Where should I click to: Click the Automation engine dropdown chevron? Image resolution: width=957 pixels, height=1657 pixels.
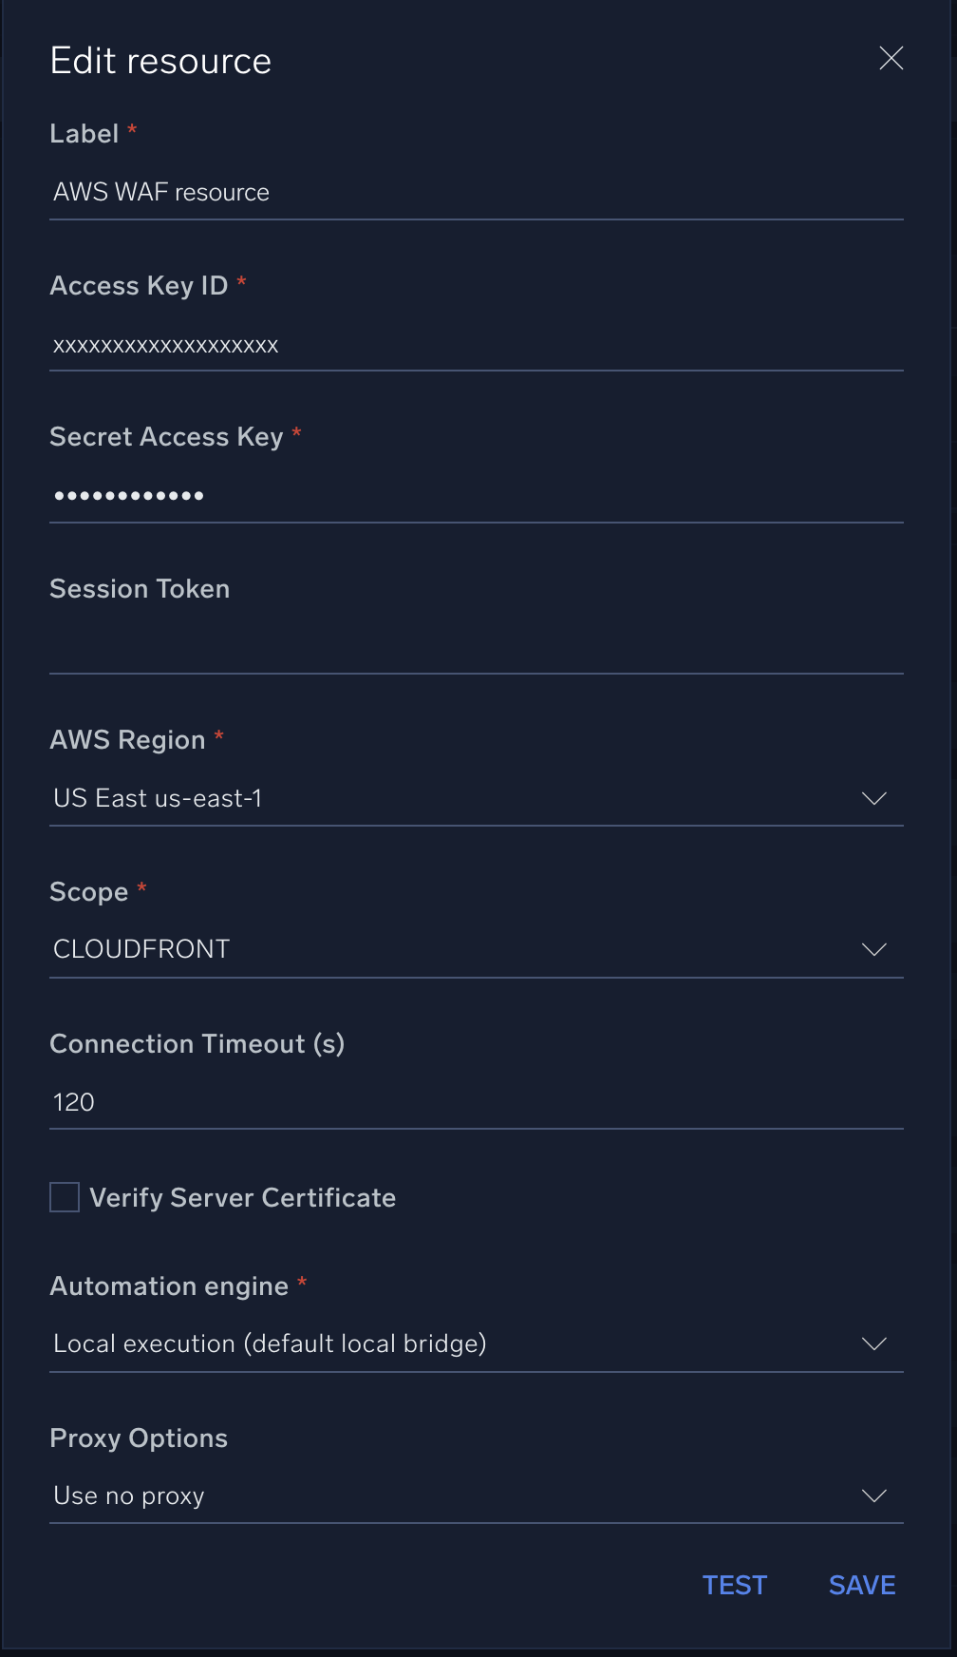(873, 1343)
